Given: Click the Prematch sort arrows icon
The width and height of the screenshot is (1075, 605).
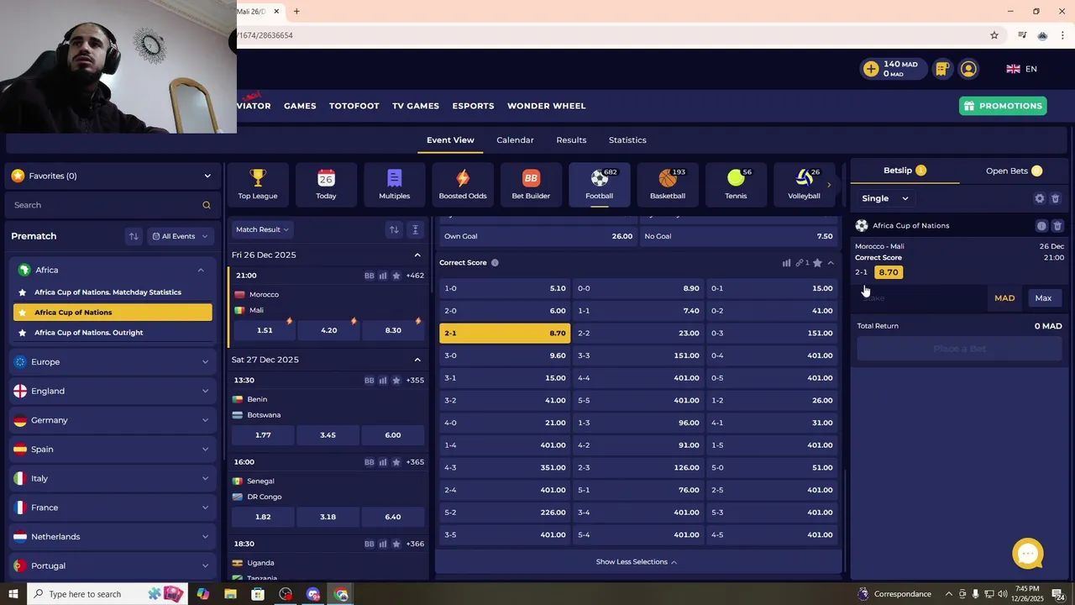Looking at the screenshot, I should click(x=133, y=236).
